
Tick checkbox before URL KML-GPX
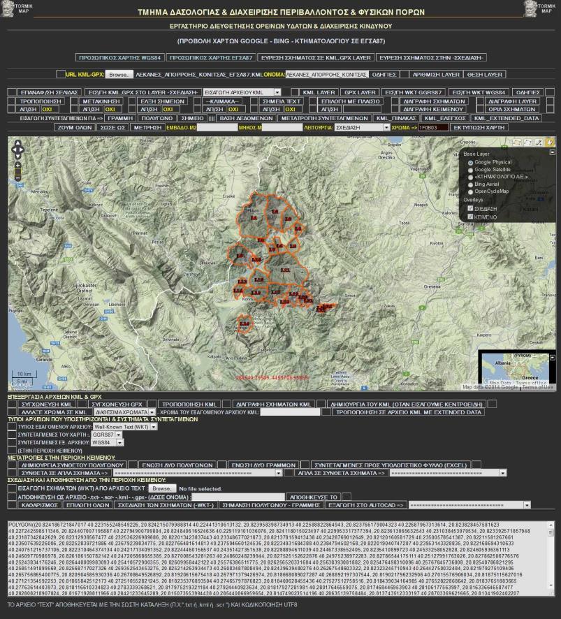click(60, 74)
